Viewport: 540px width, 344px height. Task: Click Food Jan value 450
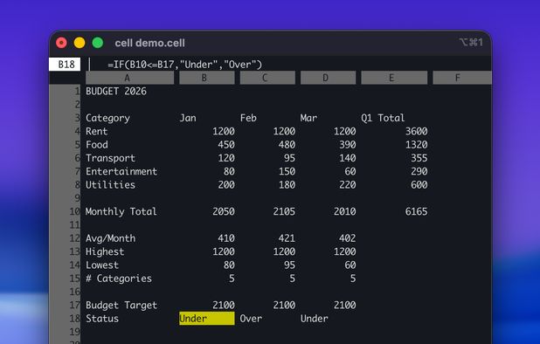tap(226, 145)
